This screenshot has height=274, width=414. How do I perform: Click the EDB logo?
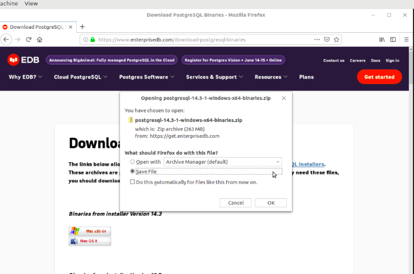(x=23, y=60)
